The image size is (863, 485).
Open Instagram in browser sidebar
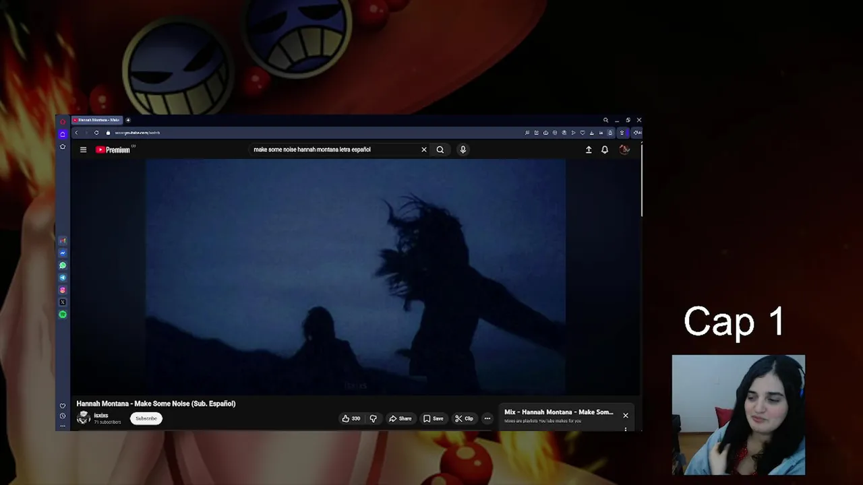point(63,290)
